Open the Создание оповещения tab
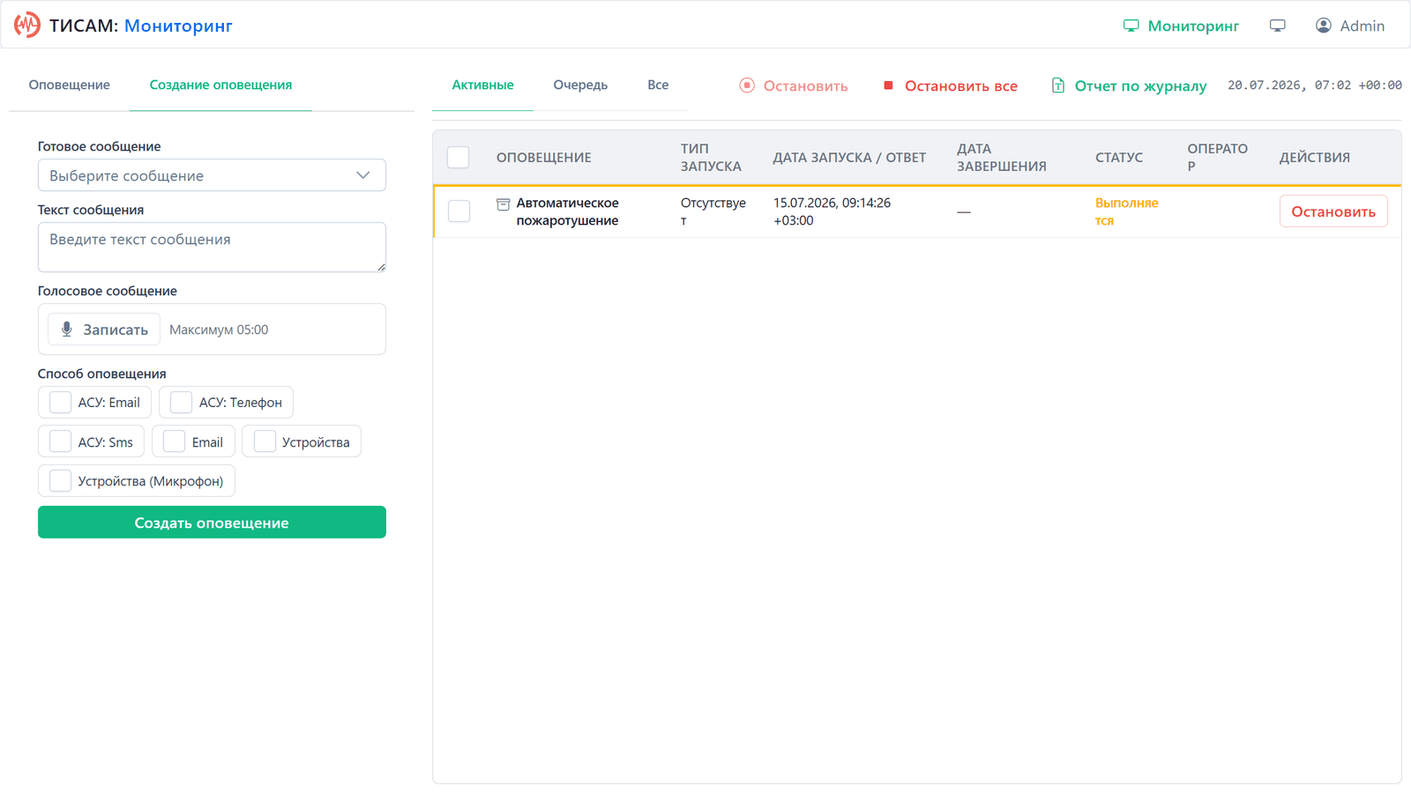1411x793 pixels. (220, 85)
